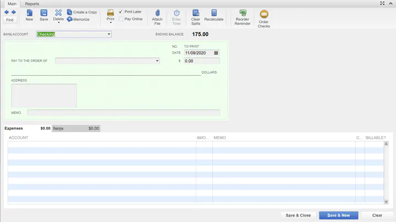The height and width of the screenshot is (222, 396).
Task: Click Save & Close button
Action: 298,215
